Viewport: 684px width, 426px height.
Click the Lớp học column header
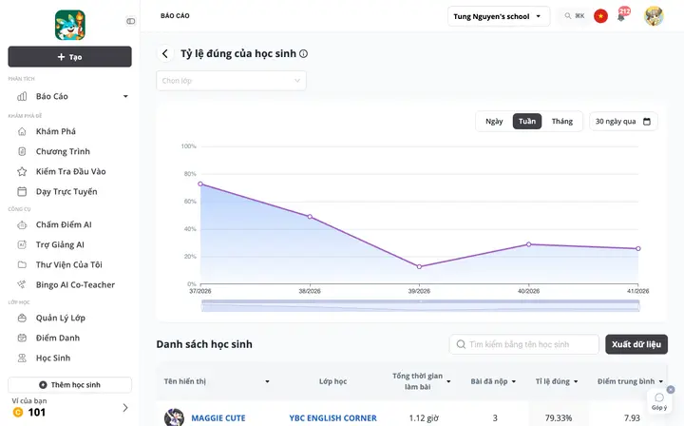(x=332, y=381)
